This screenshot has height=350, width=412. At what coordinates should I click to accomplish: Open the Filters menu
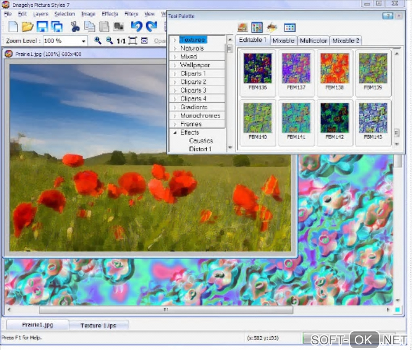click(131, 14)
